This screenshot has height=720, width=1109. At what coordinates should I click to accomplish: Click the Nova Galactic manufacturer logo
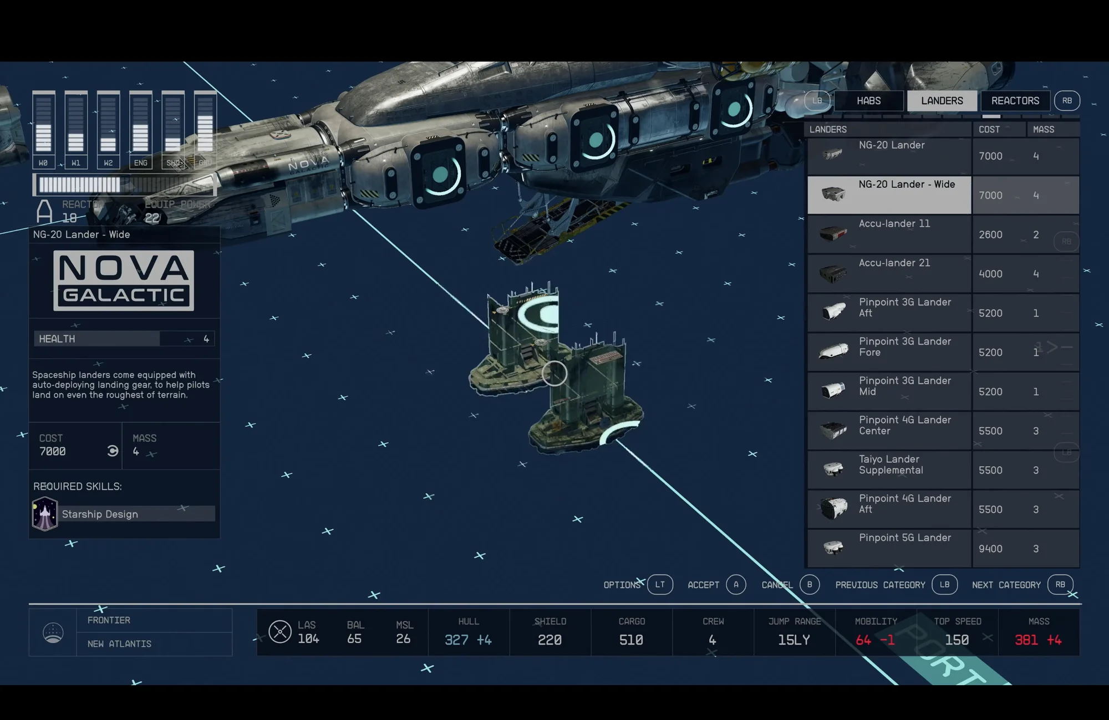tap(124, 280)
